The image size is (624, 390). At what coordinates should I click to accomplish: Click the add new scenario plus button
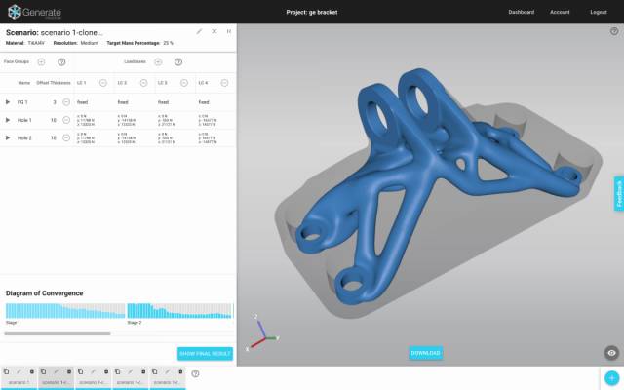(x=611, y=378)
